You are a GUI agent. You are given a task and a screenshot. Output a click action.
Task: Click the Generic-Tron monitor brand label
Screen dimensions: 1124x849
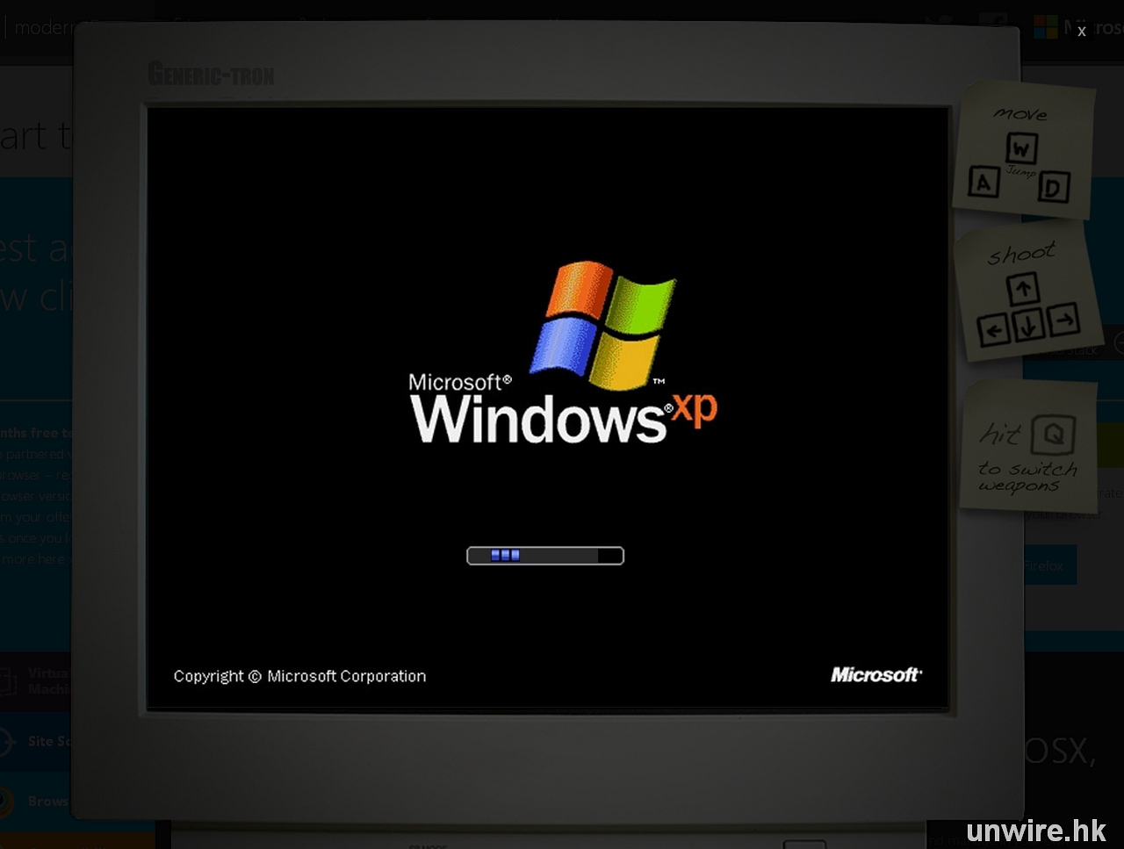(x=211, y=75)
